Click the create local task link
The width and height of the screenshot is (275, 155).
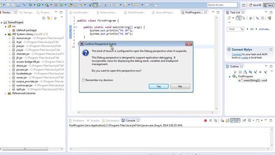coord(244,58)
